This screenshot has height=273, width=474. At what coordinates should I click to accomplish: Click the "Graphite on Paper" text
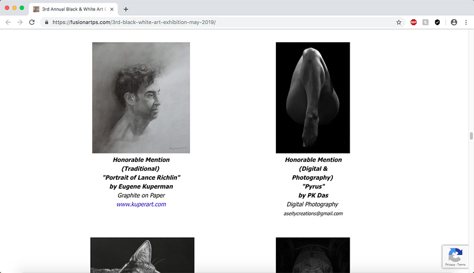(x=141, y=195)
